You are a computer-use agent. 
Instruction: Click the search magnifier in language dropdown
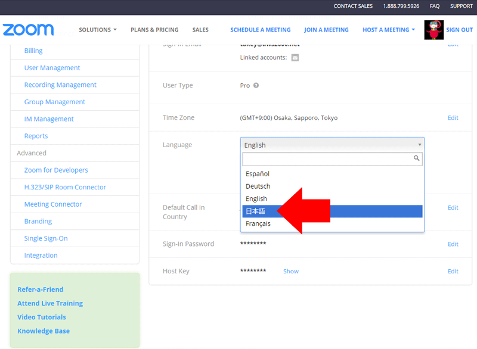pyautogui.click(x=417, y=158)
